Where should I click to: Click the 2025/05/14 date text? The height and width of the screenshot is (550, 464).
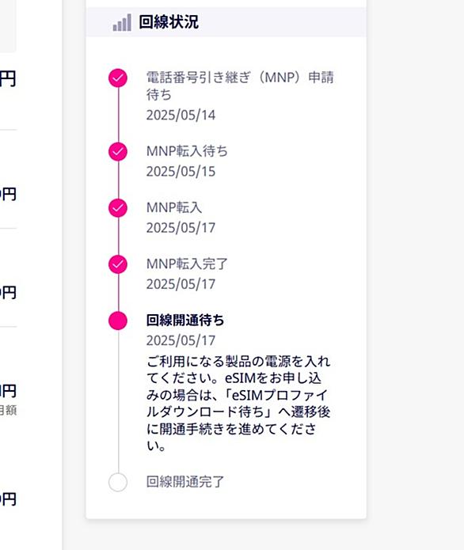click(x=181, y=115)
